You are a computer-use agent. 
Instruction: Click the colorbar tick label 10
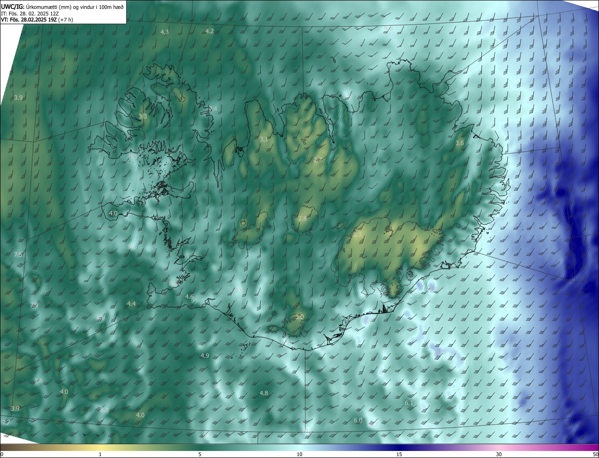299,454
